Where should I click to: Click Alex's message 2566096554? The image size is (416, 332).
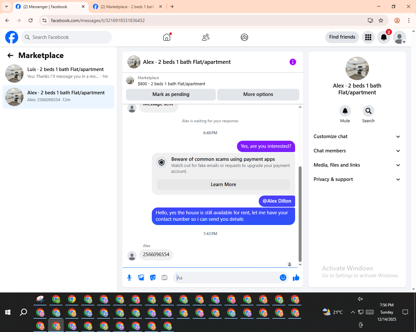(156, 255)
